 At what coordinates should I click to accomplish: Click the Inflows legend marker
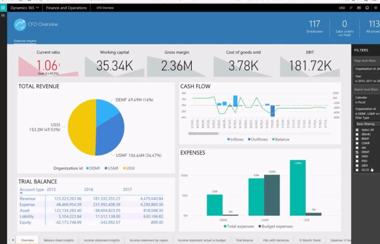tap(228, 139)
